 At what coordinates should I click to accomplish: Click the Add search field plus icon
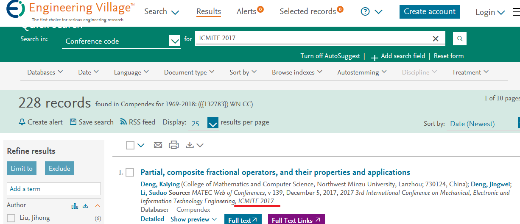pyautogui.click(x=375, y=57)
